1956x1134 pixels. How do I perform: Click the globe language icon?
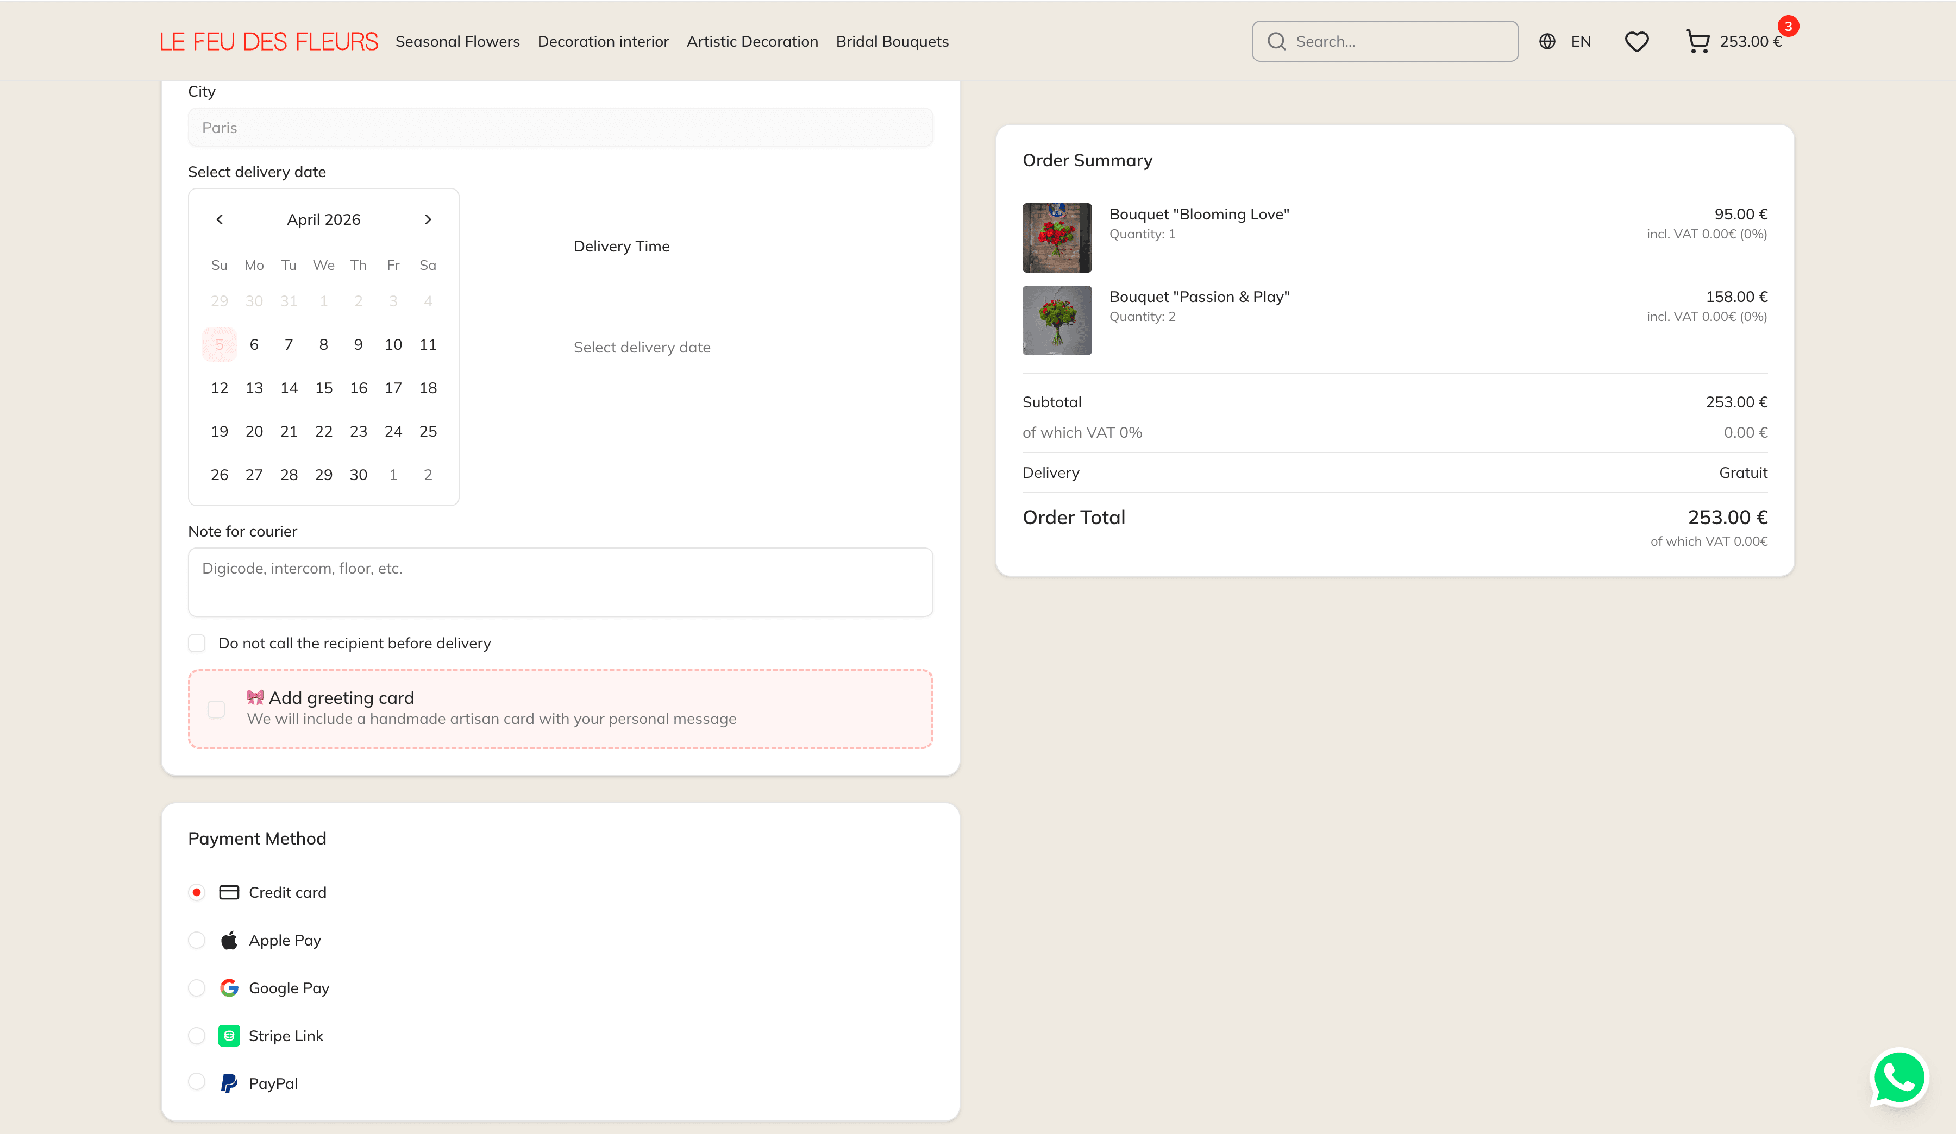pos(1547,42)
